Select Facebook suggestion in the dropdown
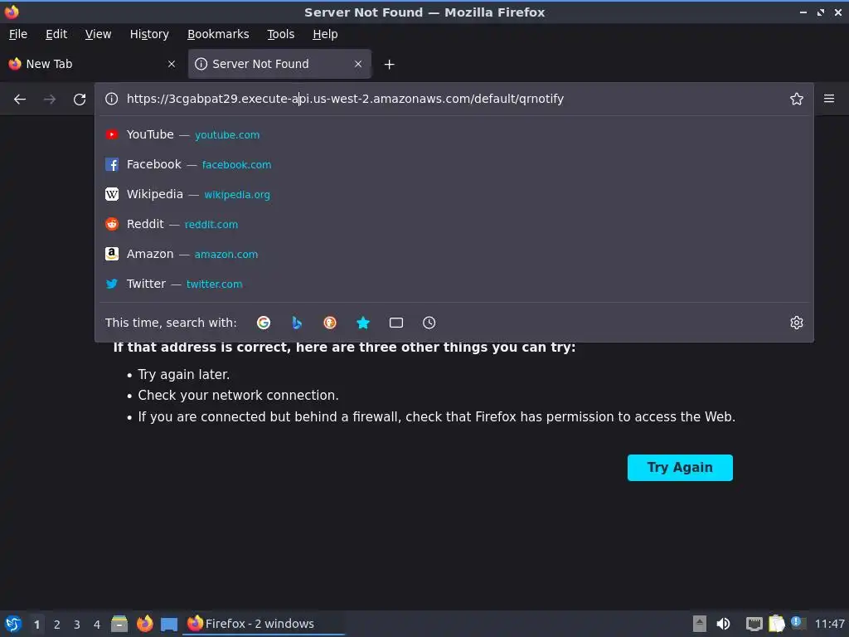Image resolution: width=849 pixels, height=637 pixels. [x=454, y=164]
